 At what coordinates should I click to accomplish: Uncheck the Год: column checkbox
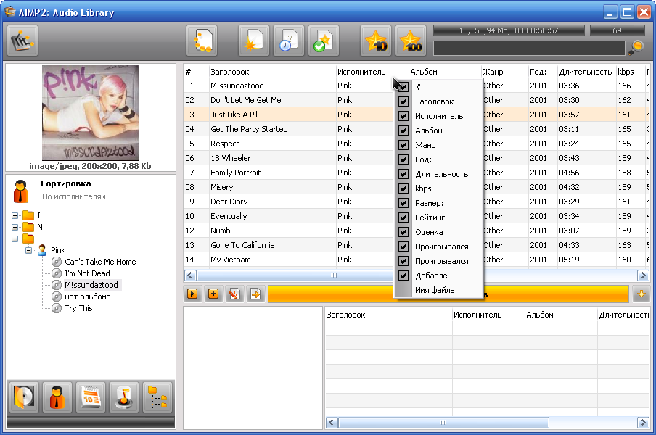[403, 159]
